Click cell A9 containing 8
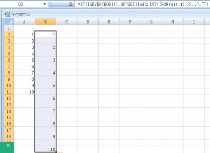This screenshot has width=210, height=153. pyautogui.click(x=24, y=79)
